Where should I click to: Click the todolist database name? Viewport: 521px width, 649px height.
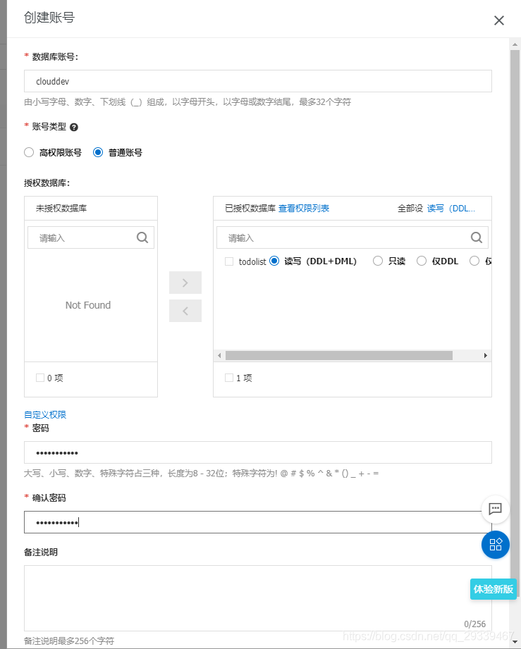coord(252,261)
